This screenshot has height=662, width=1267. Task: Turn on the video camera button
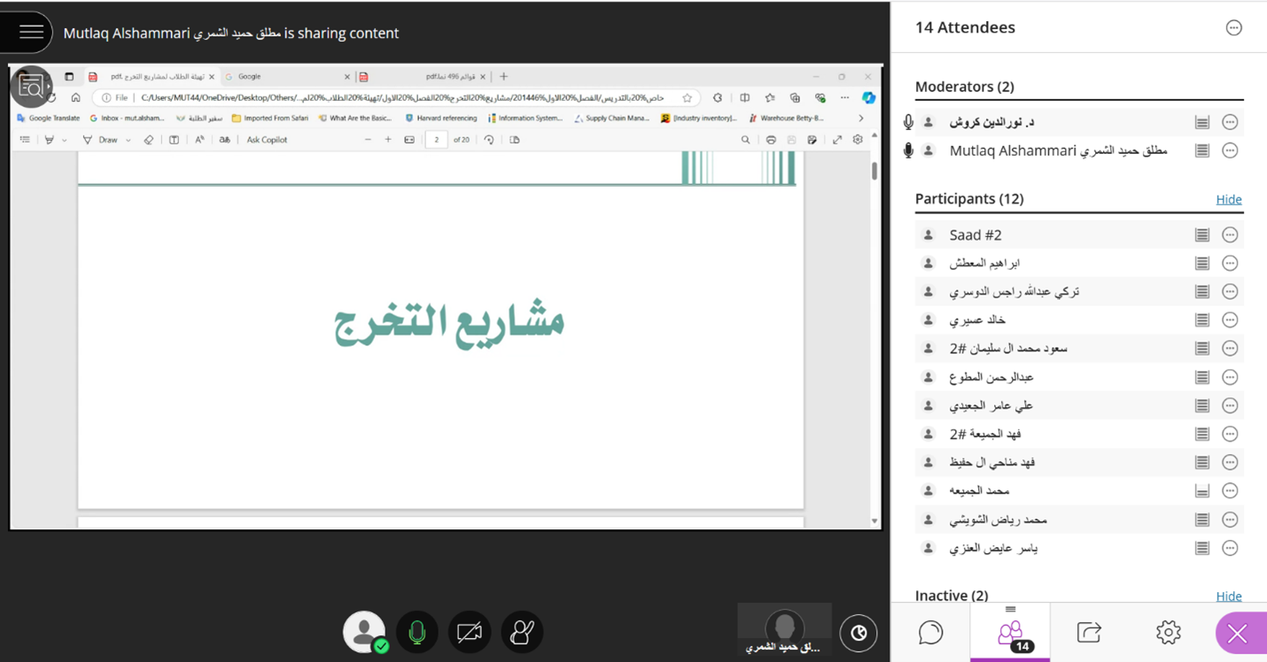click(469, 633)
